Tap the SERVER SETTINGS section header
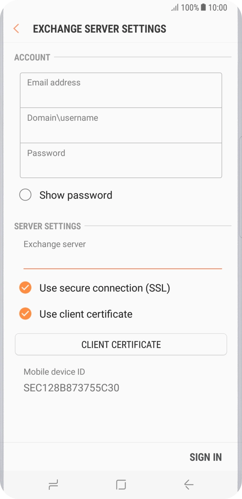242x499 pixels. point(47,226)
